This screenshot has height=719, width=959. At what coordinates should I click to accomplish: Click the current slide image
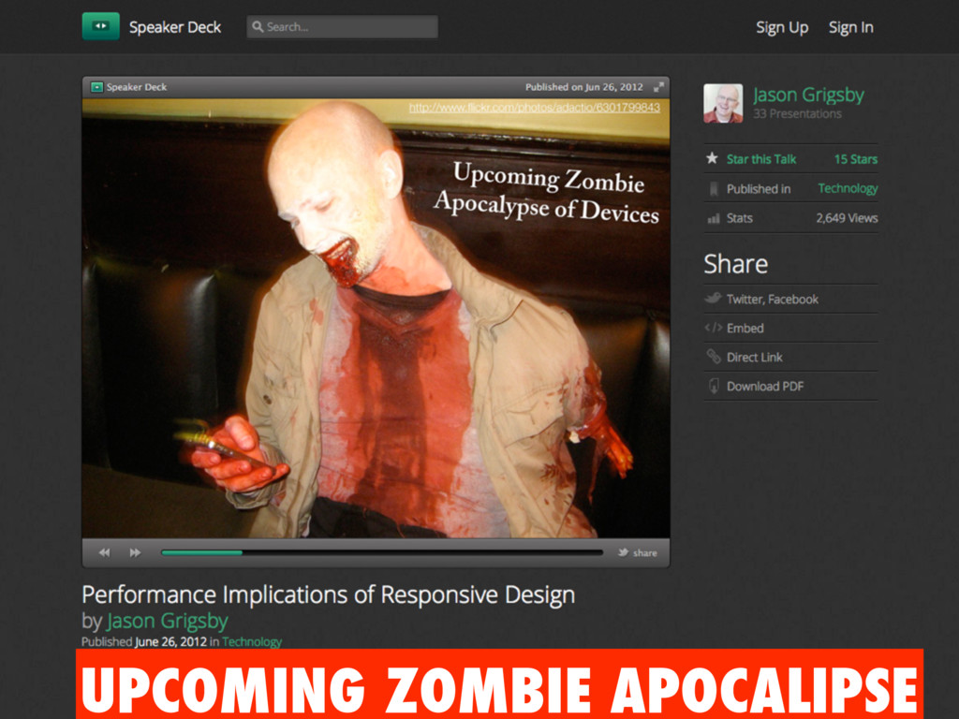point(376,318)
